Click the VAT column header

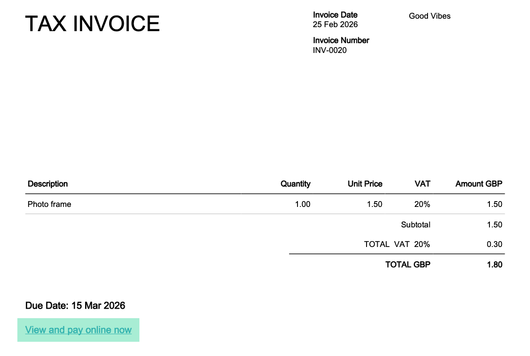[422, 184]
